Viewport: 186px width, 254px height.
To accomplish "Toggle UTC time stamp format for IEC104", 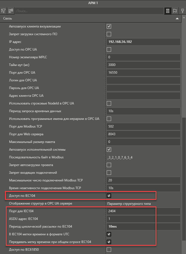I will pyautogui.click(x=109, y=234).
